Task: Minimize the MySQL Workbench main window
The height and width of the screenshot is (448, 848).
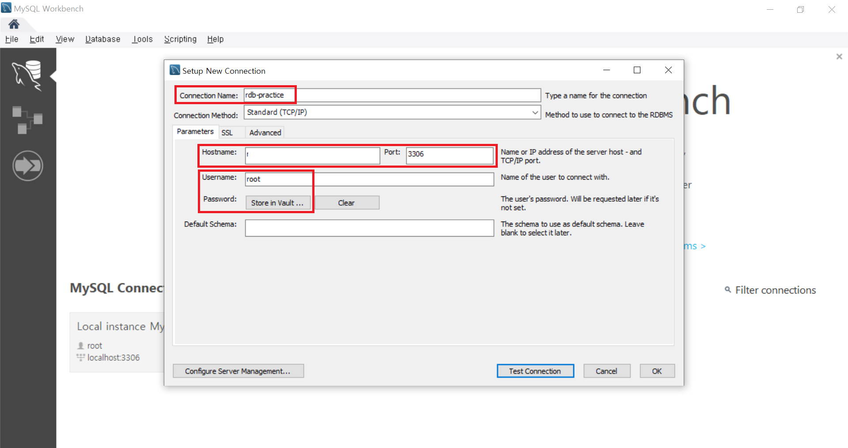Action: pos(770,9)
